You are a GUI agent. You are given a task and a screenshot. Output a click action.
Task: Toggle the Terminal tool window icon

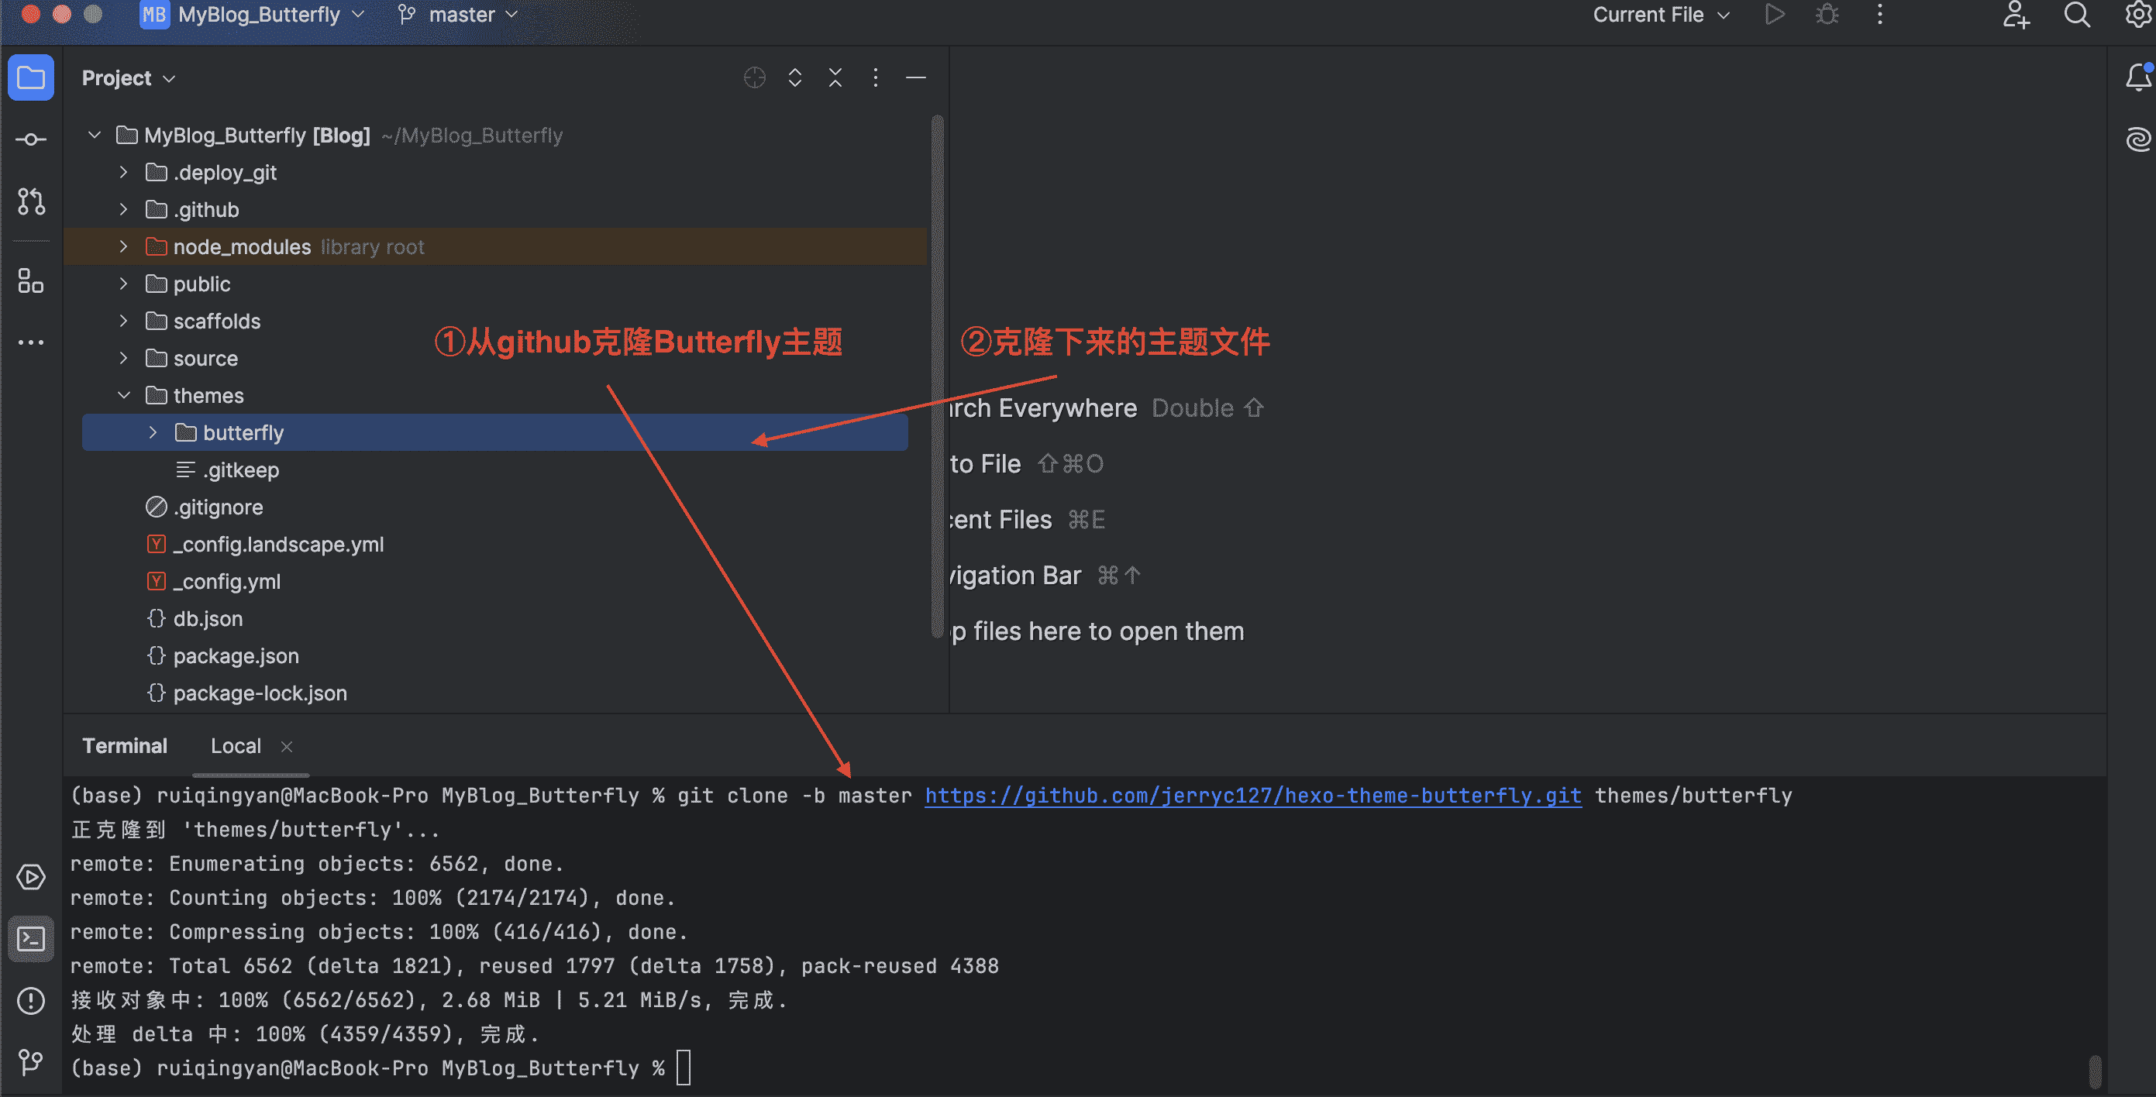(31, 939)
